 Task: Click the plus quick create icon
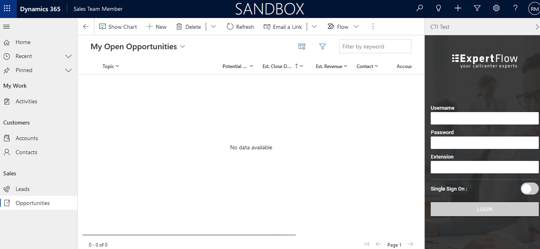point(458,8)
